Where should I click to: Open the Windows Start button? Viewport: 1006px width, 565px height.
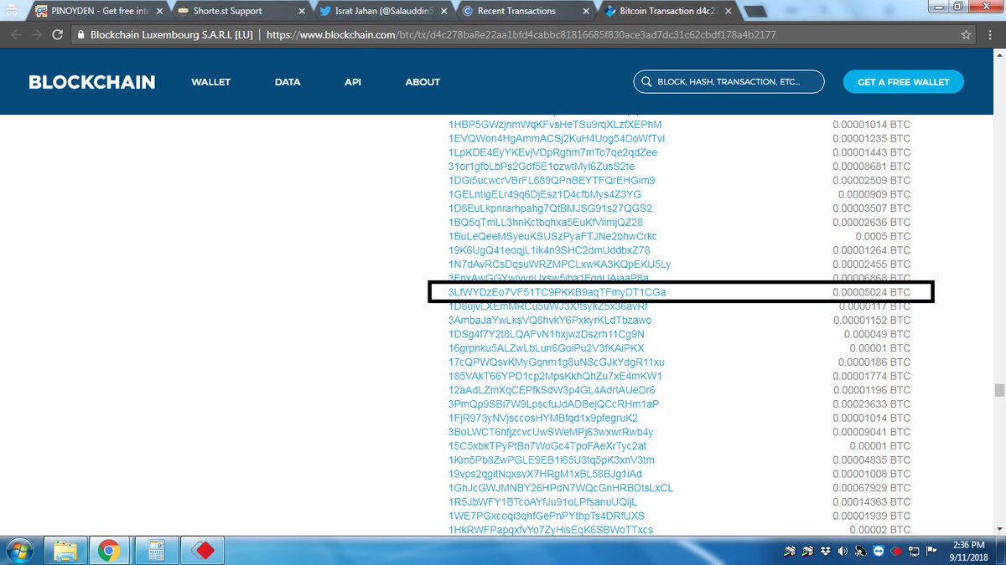[x=19, y=551]
